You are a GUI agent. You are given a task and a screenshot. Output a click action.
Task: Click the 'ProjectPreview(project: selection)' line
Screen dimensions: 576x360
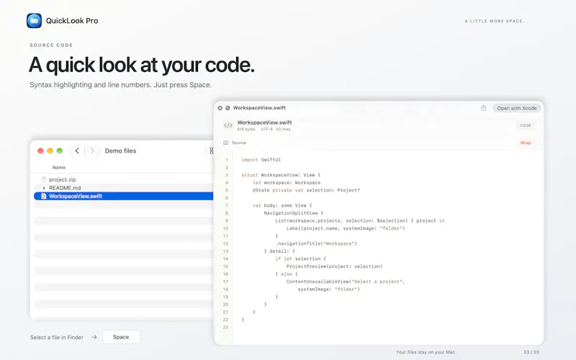point(334,266)
